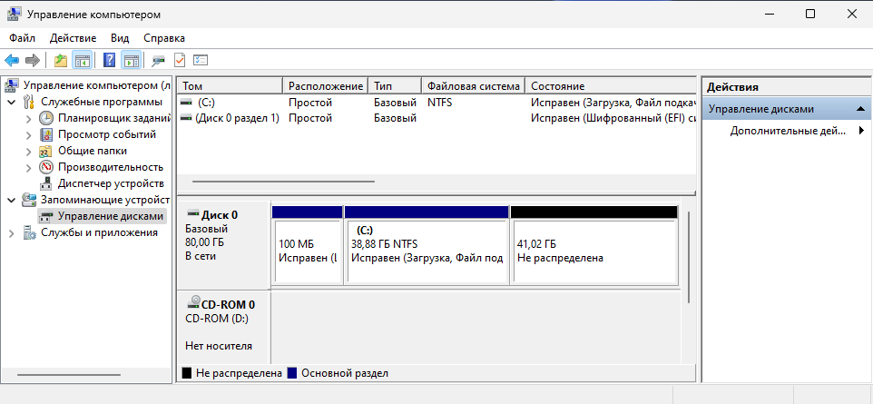Toggle the action pane show/hide icon

(132, 60)
